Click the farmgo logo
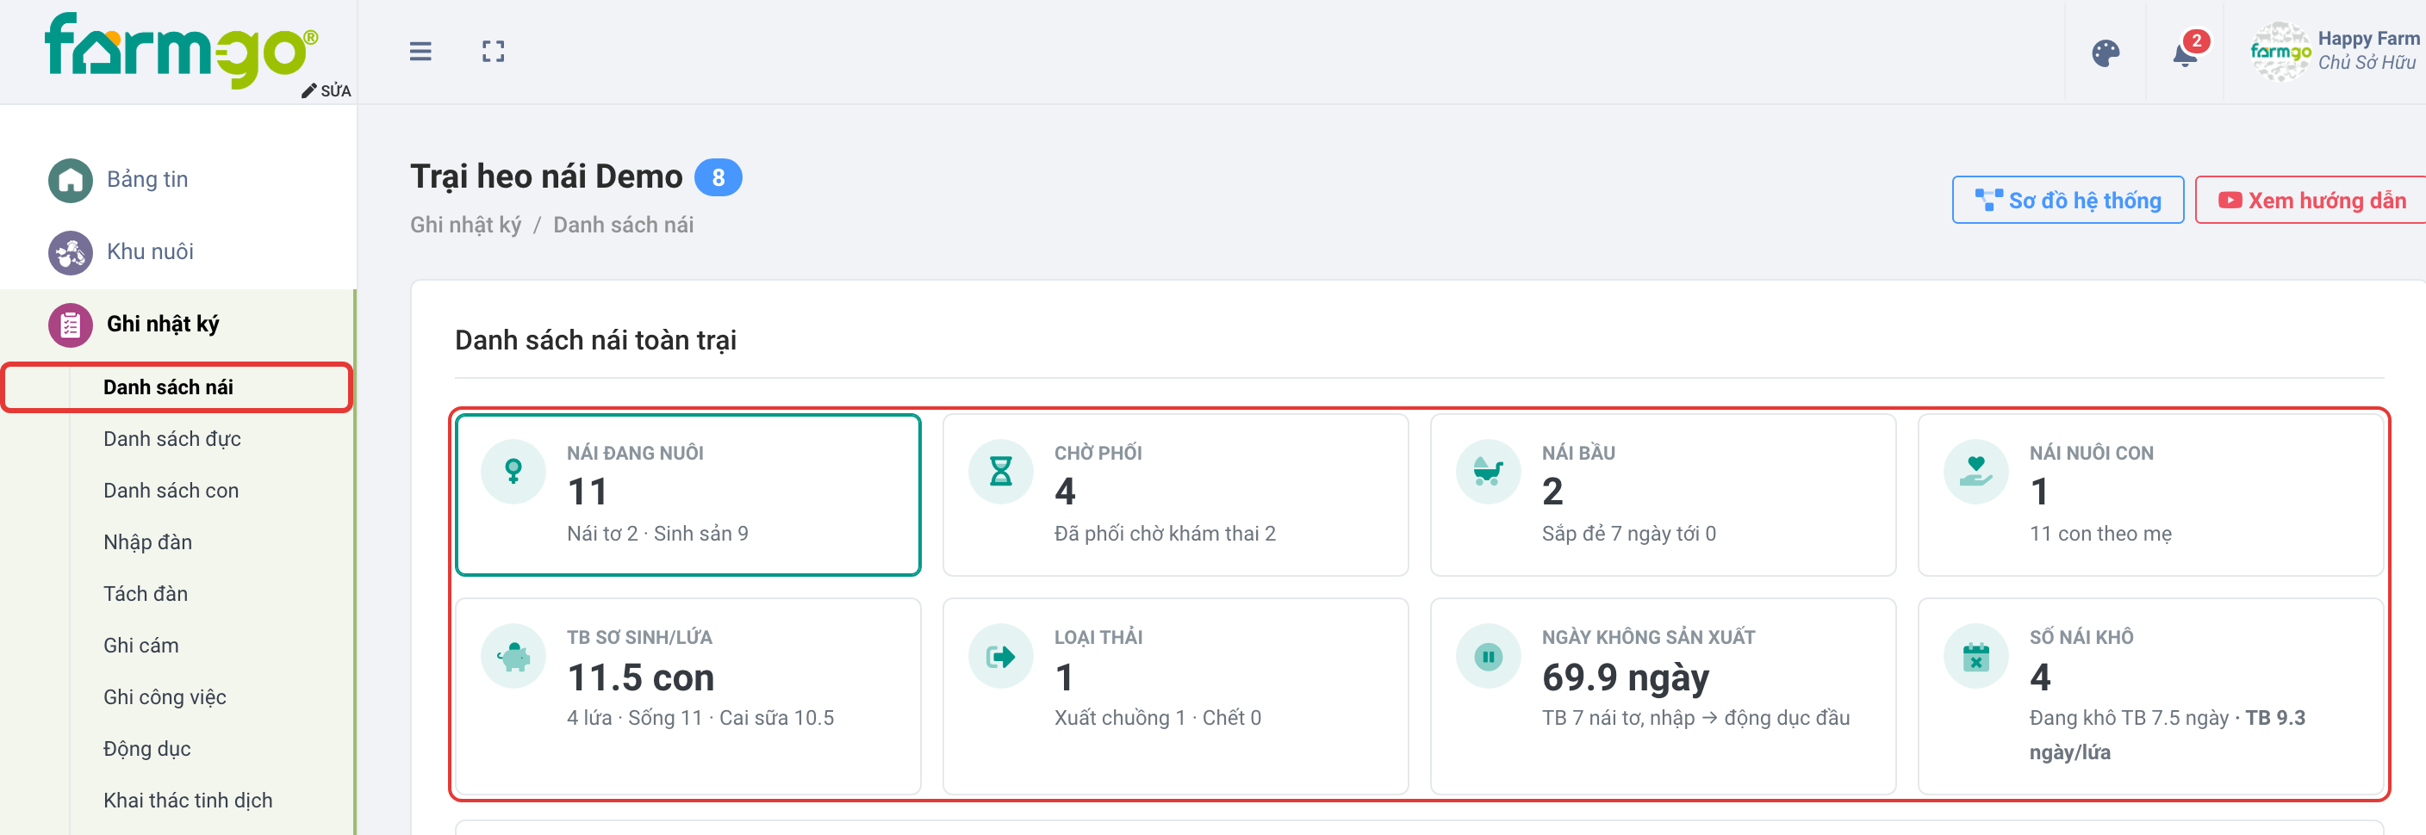The width and height of the screenshot is (2426, 835). tap(181, 49)
